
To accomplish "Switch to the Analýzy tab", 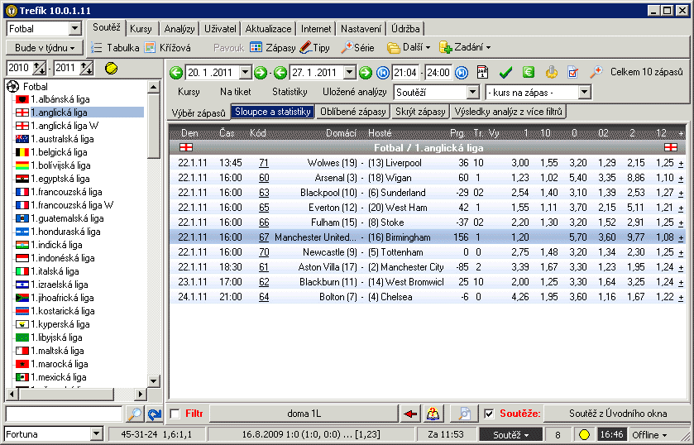I will 179,29.
